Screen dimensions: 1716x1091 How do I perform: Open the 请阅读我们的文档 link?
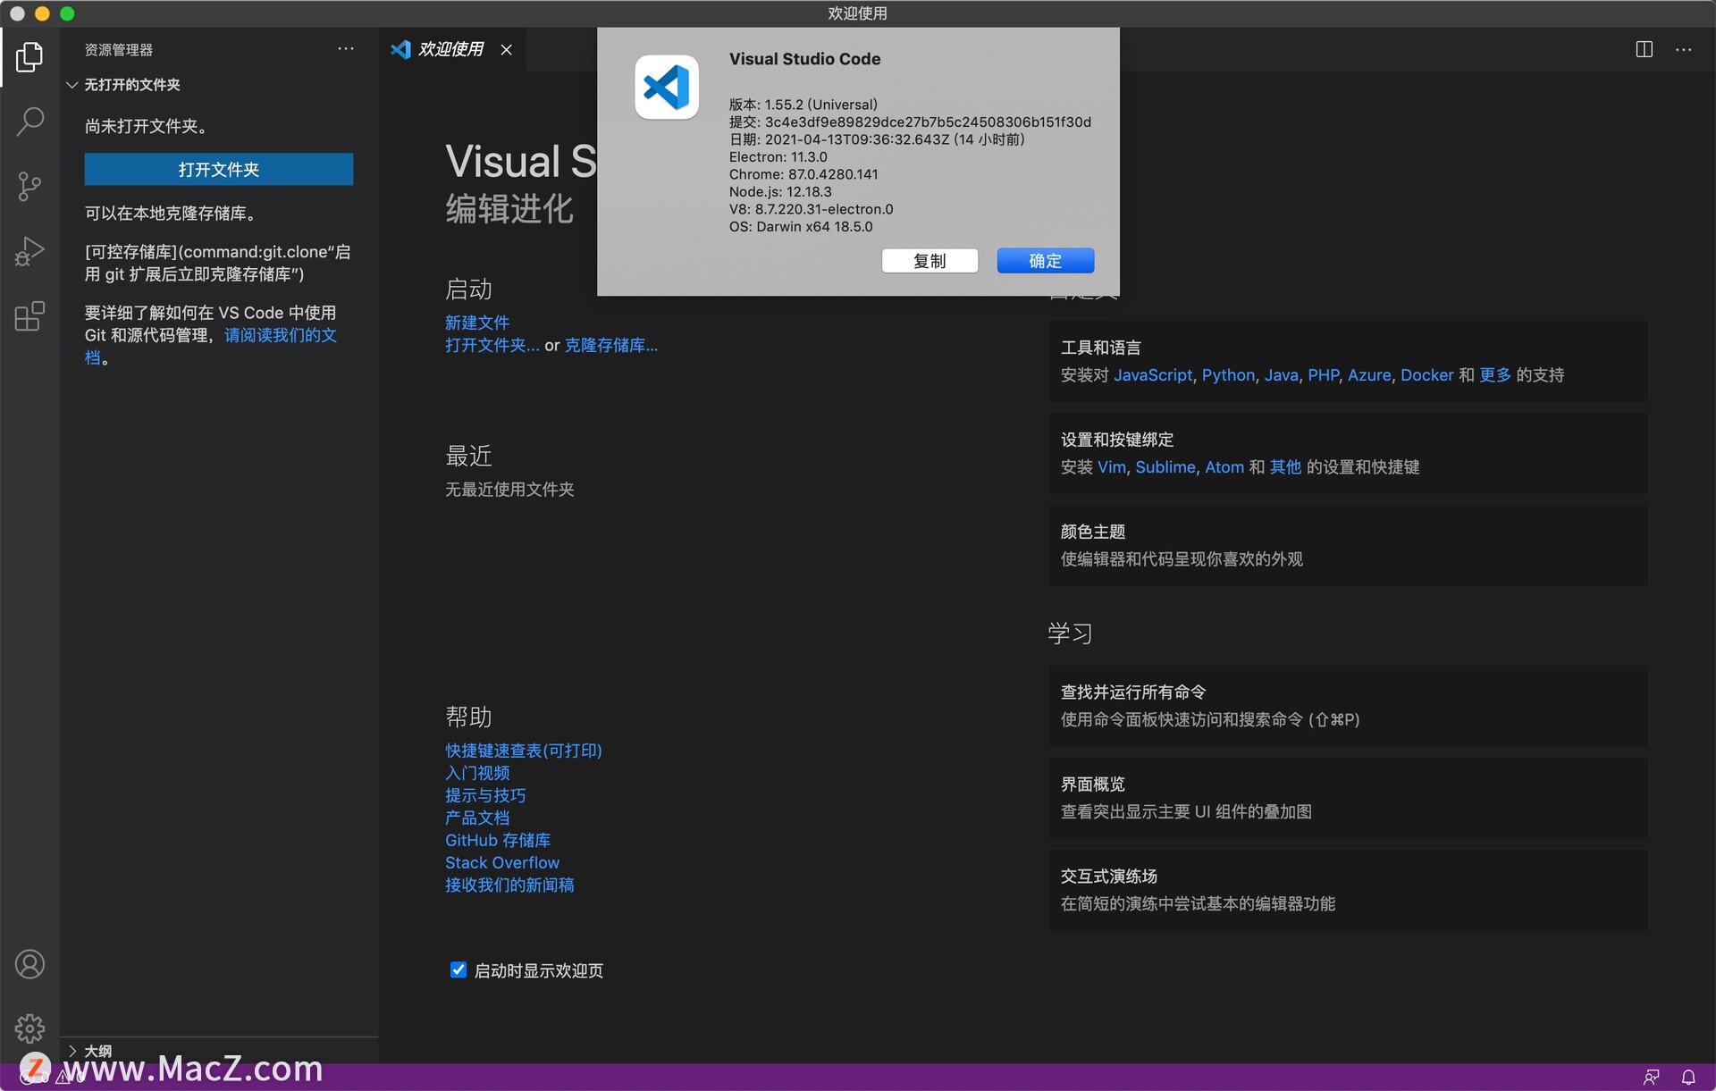point(280,335)
